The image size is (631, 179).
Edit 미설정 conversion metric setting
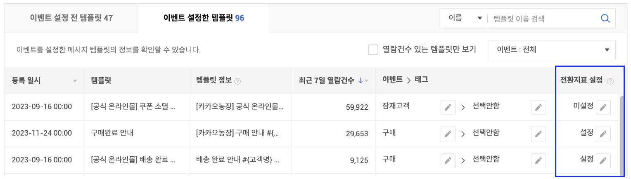click(x=603, y=107)
